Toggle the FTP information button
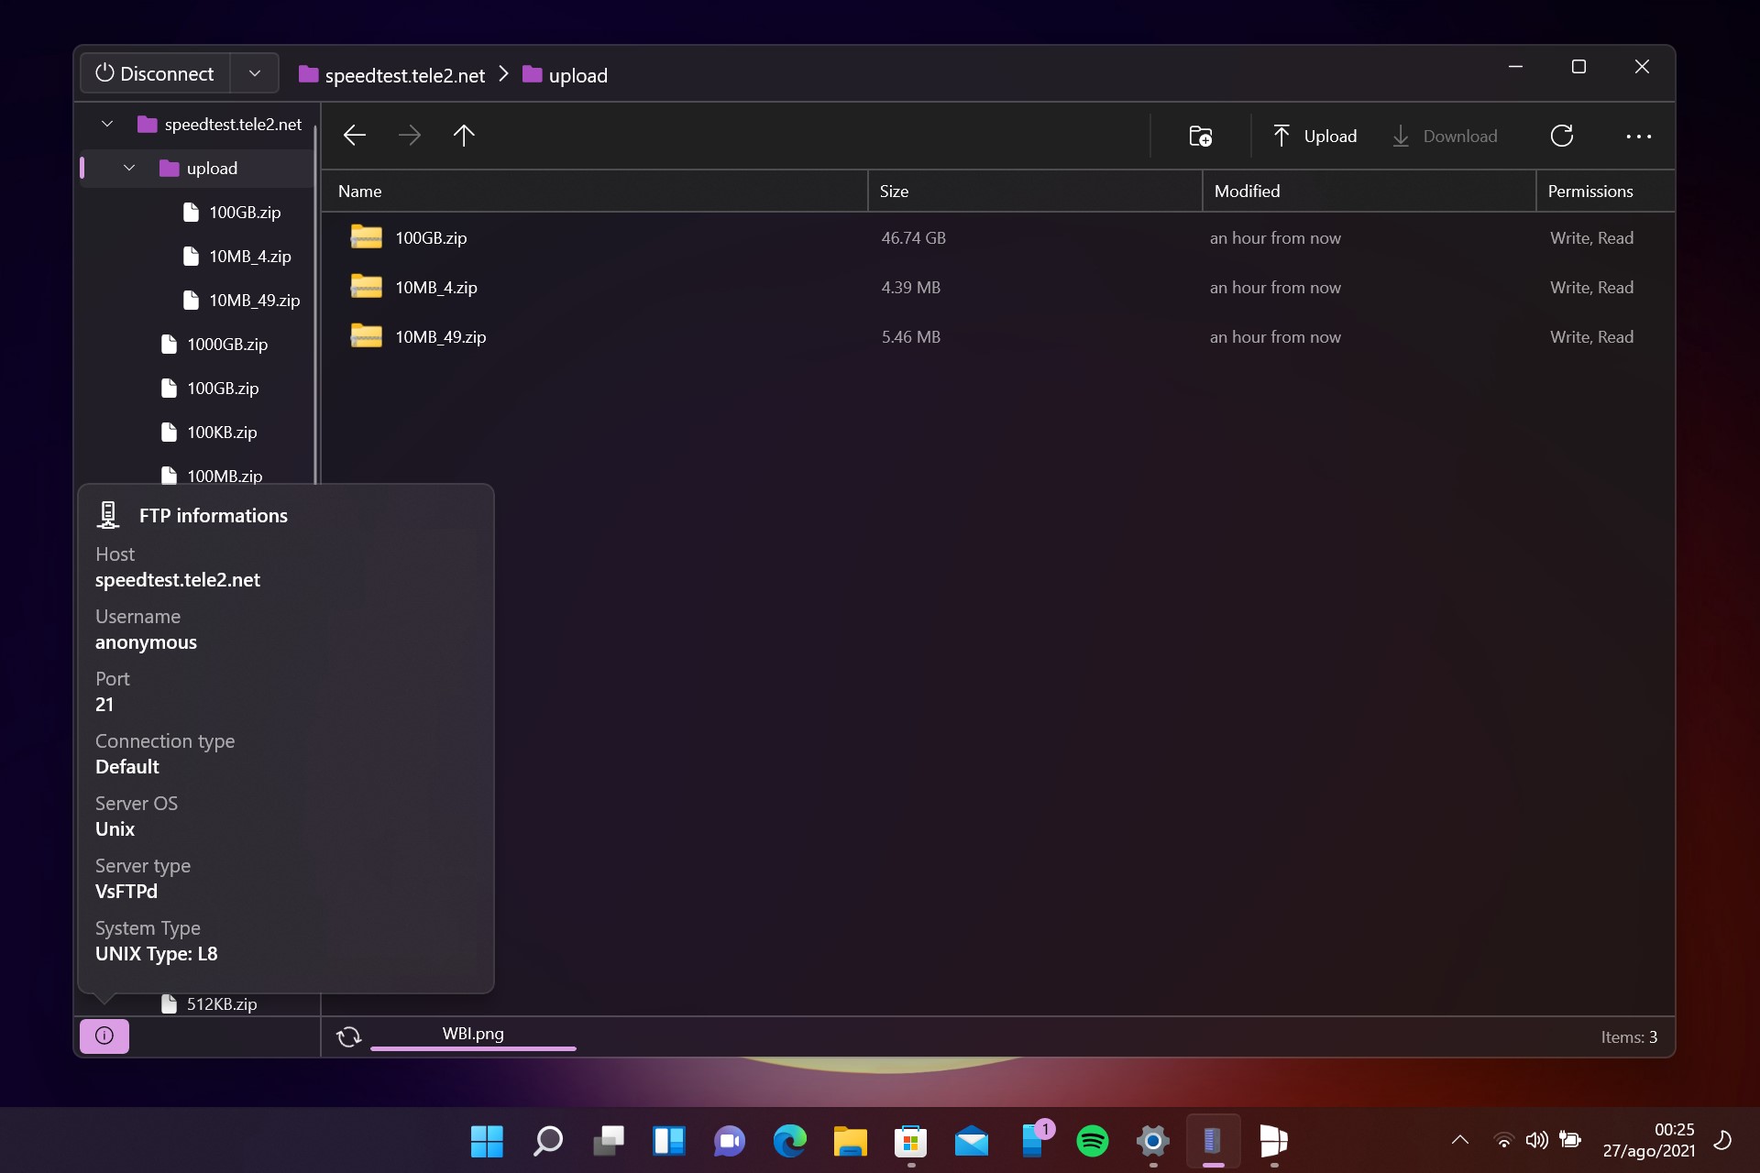The image size is (1760, 1173). click(x=104, y=1036)
